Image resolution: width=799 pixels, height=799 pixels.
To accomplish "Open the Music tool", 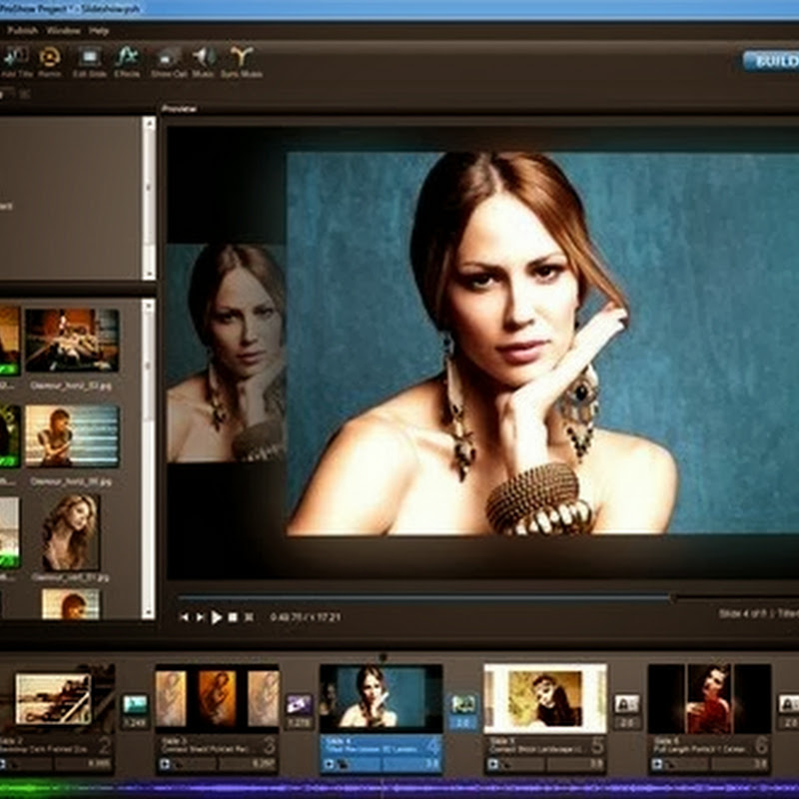I will 204,59.
